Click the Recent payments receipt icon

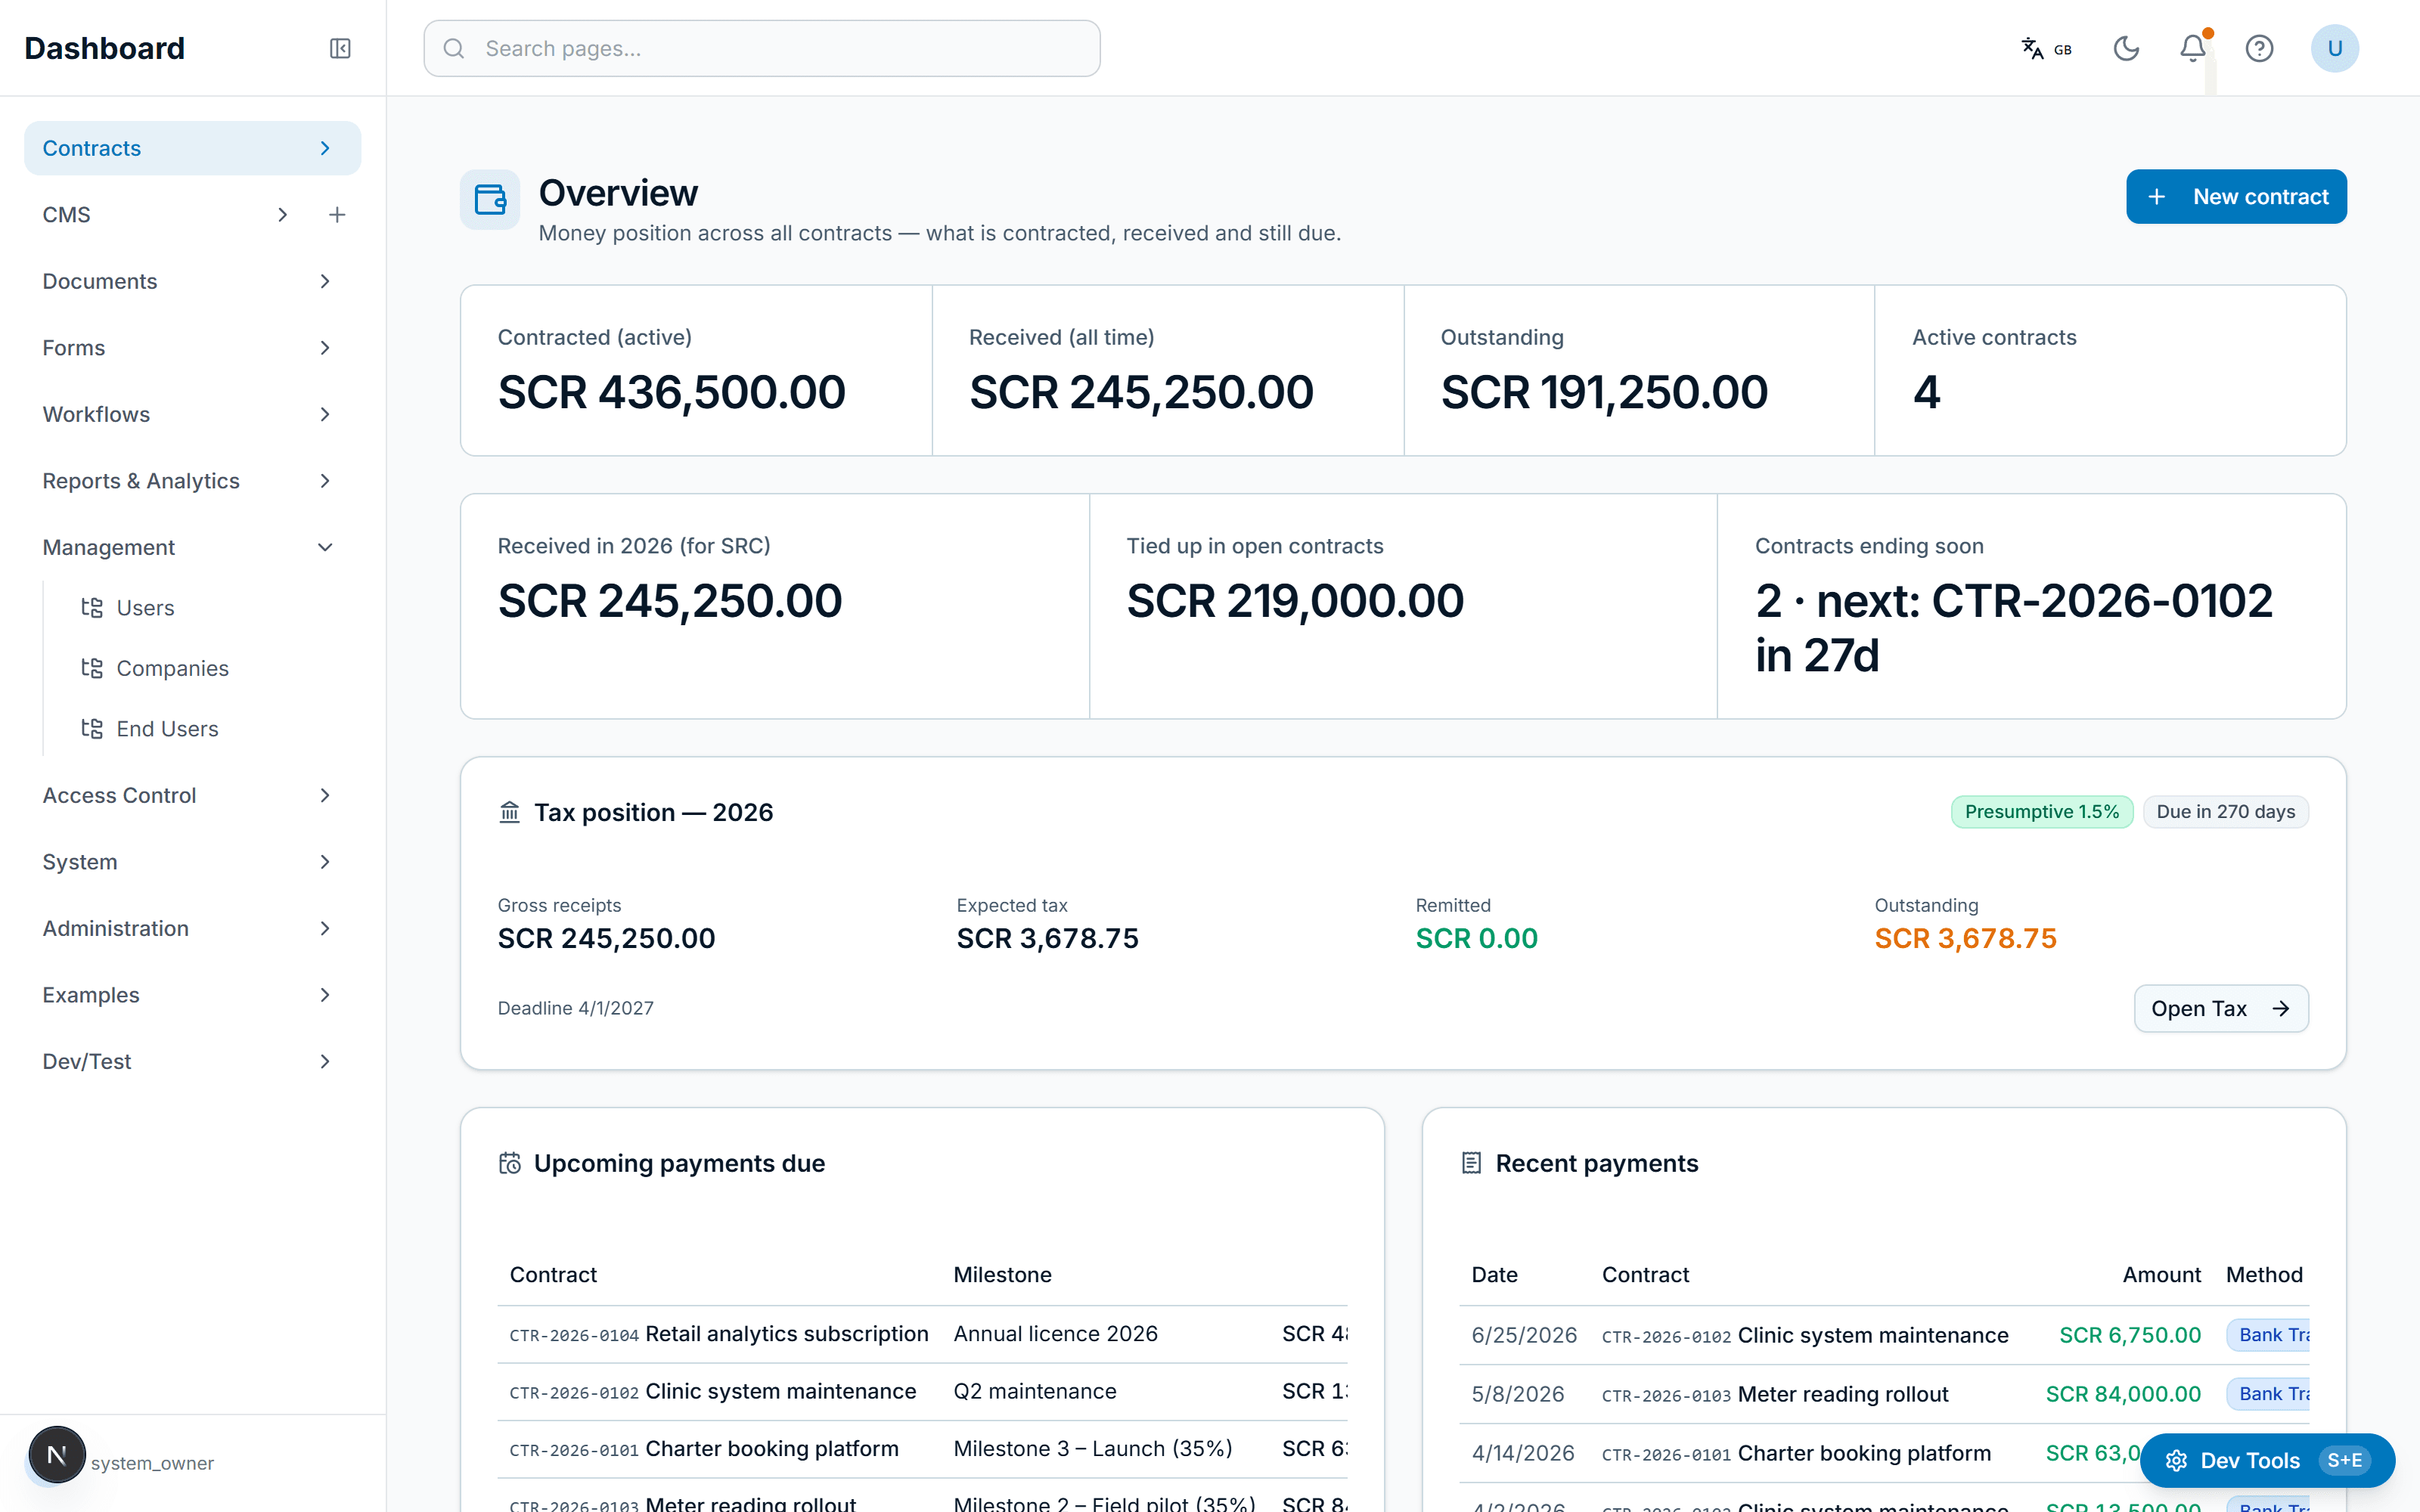(1471, 1163)
